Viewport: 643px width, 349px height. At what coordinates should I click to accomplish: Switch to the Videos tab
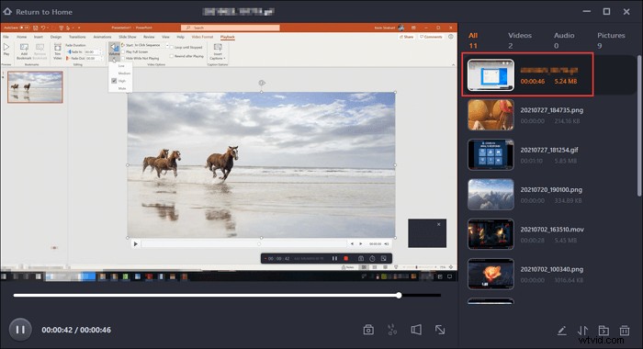point(520,40)
